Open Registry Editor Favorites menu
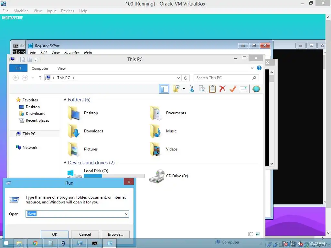 click(x=72, y=53)
